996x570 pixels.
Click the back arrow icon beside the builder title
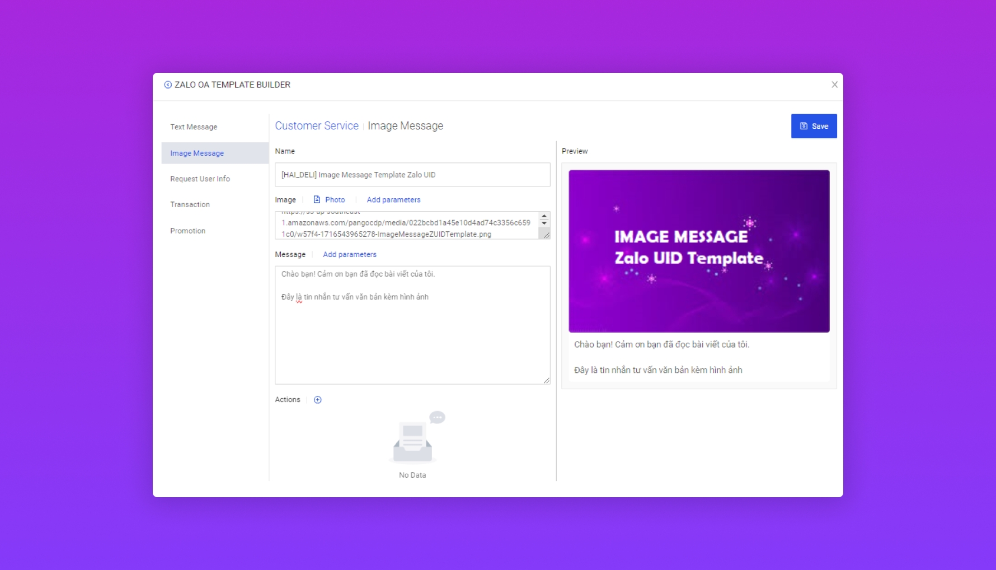tap(167, 85)
